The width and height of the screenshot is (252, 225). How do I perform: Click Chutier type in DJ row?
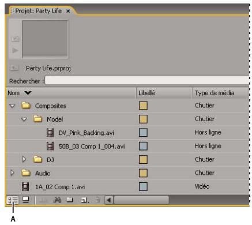[x=204, y=159]
